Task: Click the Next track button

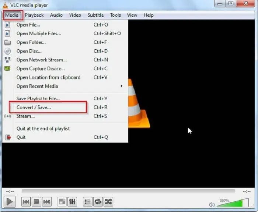Action: pos(46,202)
